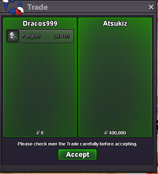The height and width of the screenshot is (174, 158).
Task: Click the Dracos999 player name
Action: point(40,24)
